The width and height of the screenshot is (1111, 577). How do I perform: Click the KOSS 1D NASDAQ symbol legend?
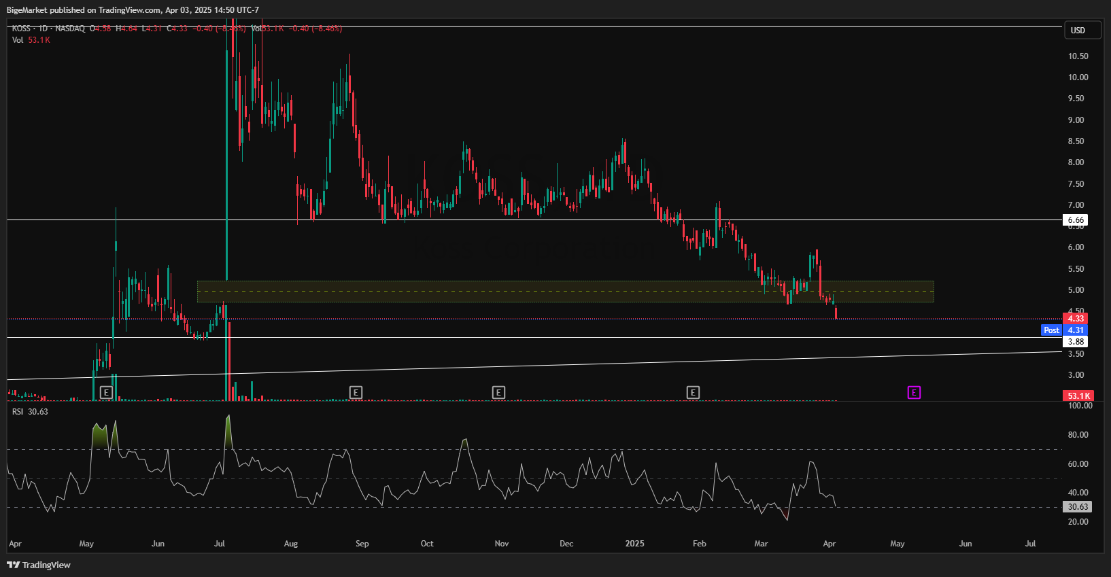[48, 29]
